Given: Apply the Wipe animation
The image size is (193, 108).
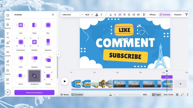Looking at the screenshot, I should click(x=34, y=25).
